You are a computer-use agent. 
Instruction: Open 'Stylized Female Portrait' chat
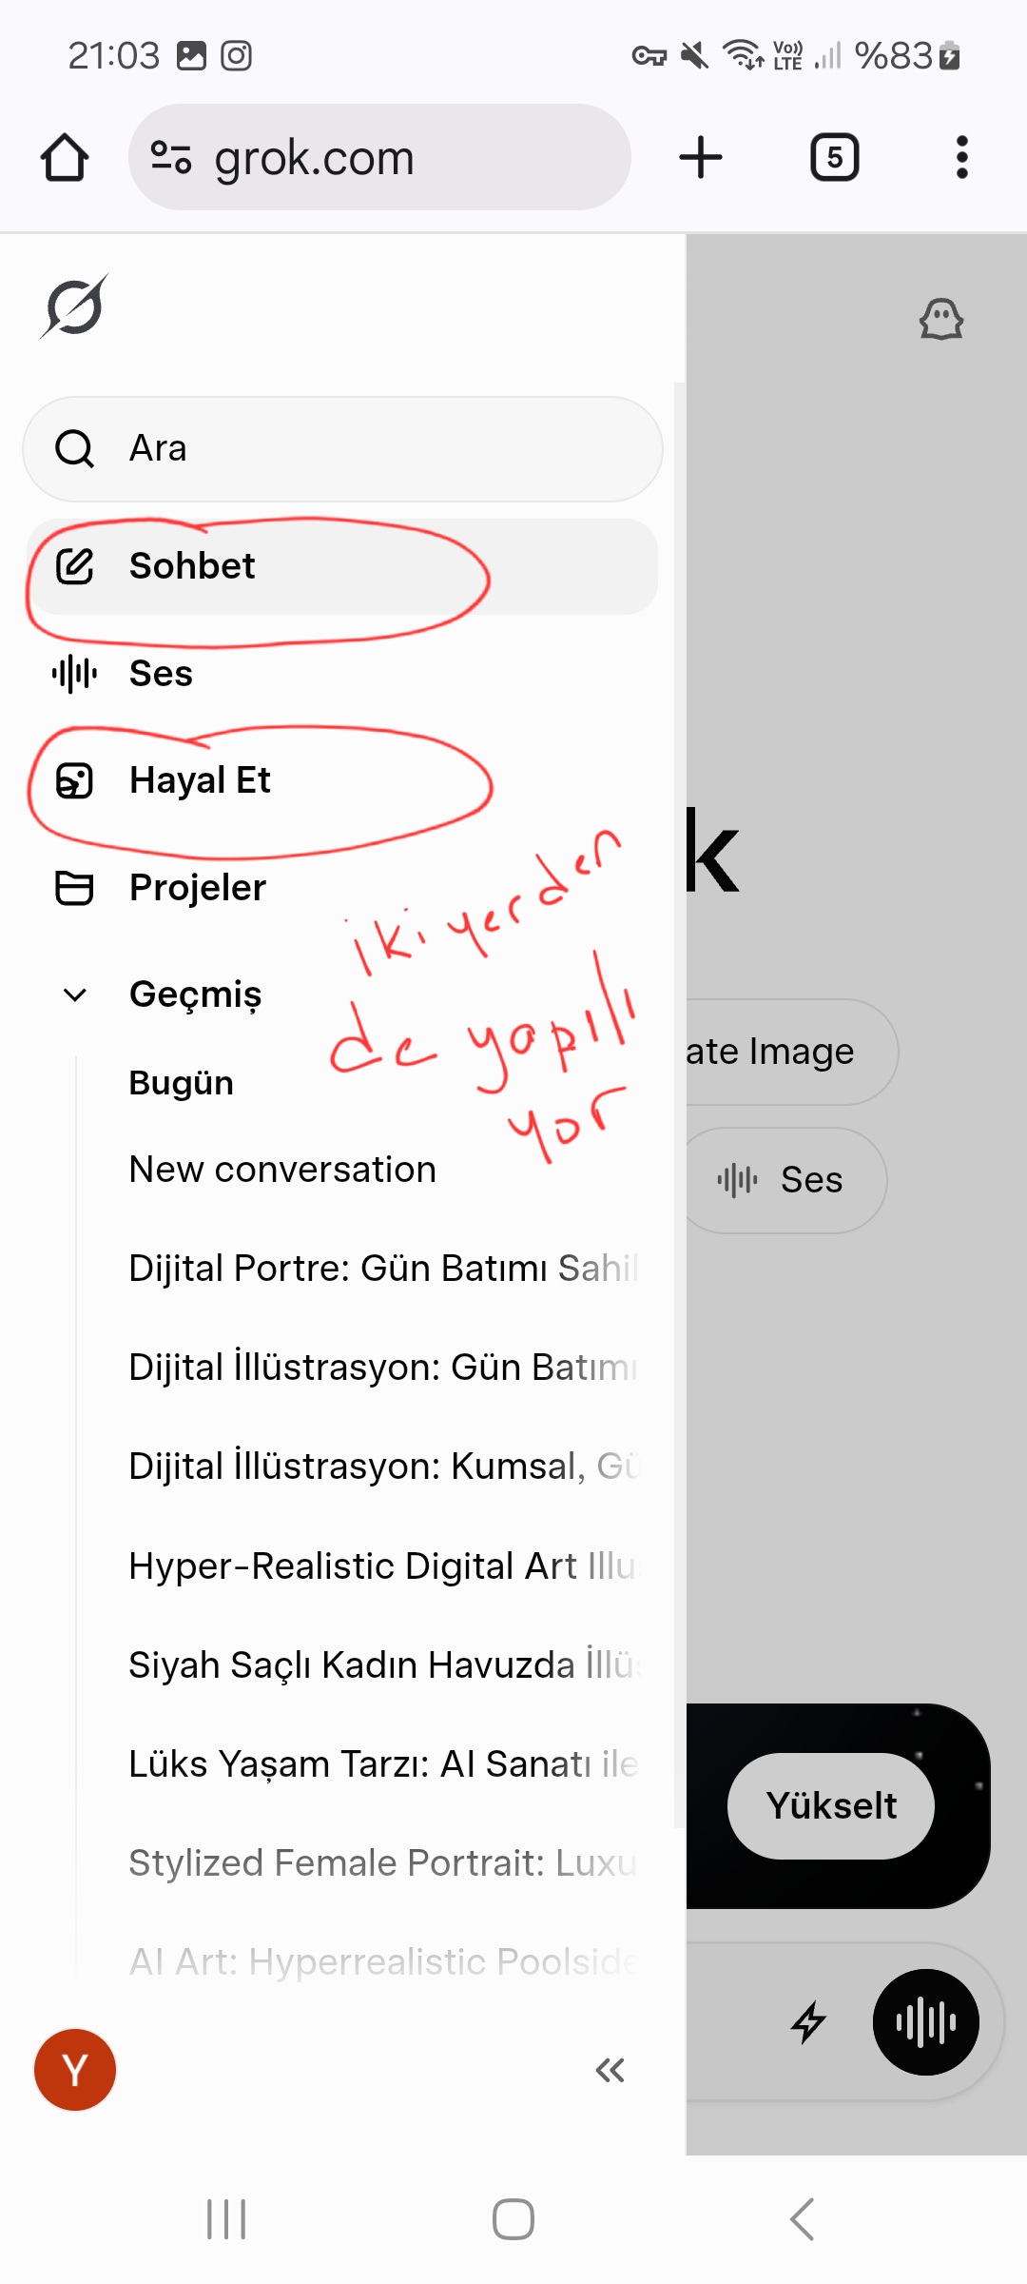[x=384, y=1862]
